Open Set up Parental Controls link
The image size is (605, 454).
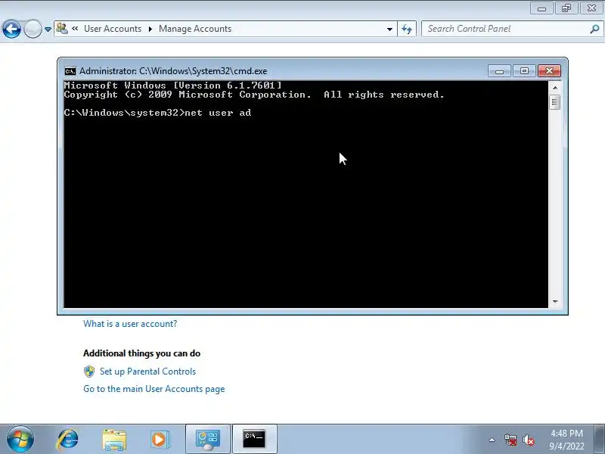pyautogui.click(x=147, y=372)
